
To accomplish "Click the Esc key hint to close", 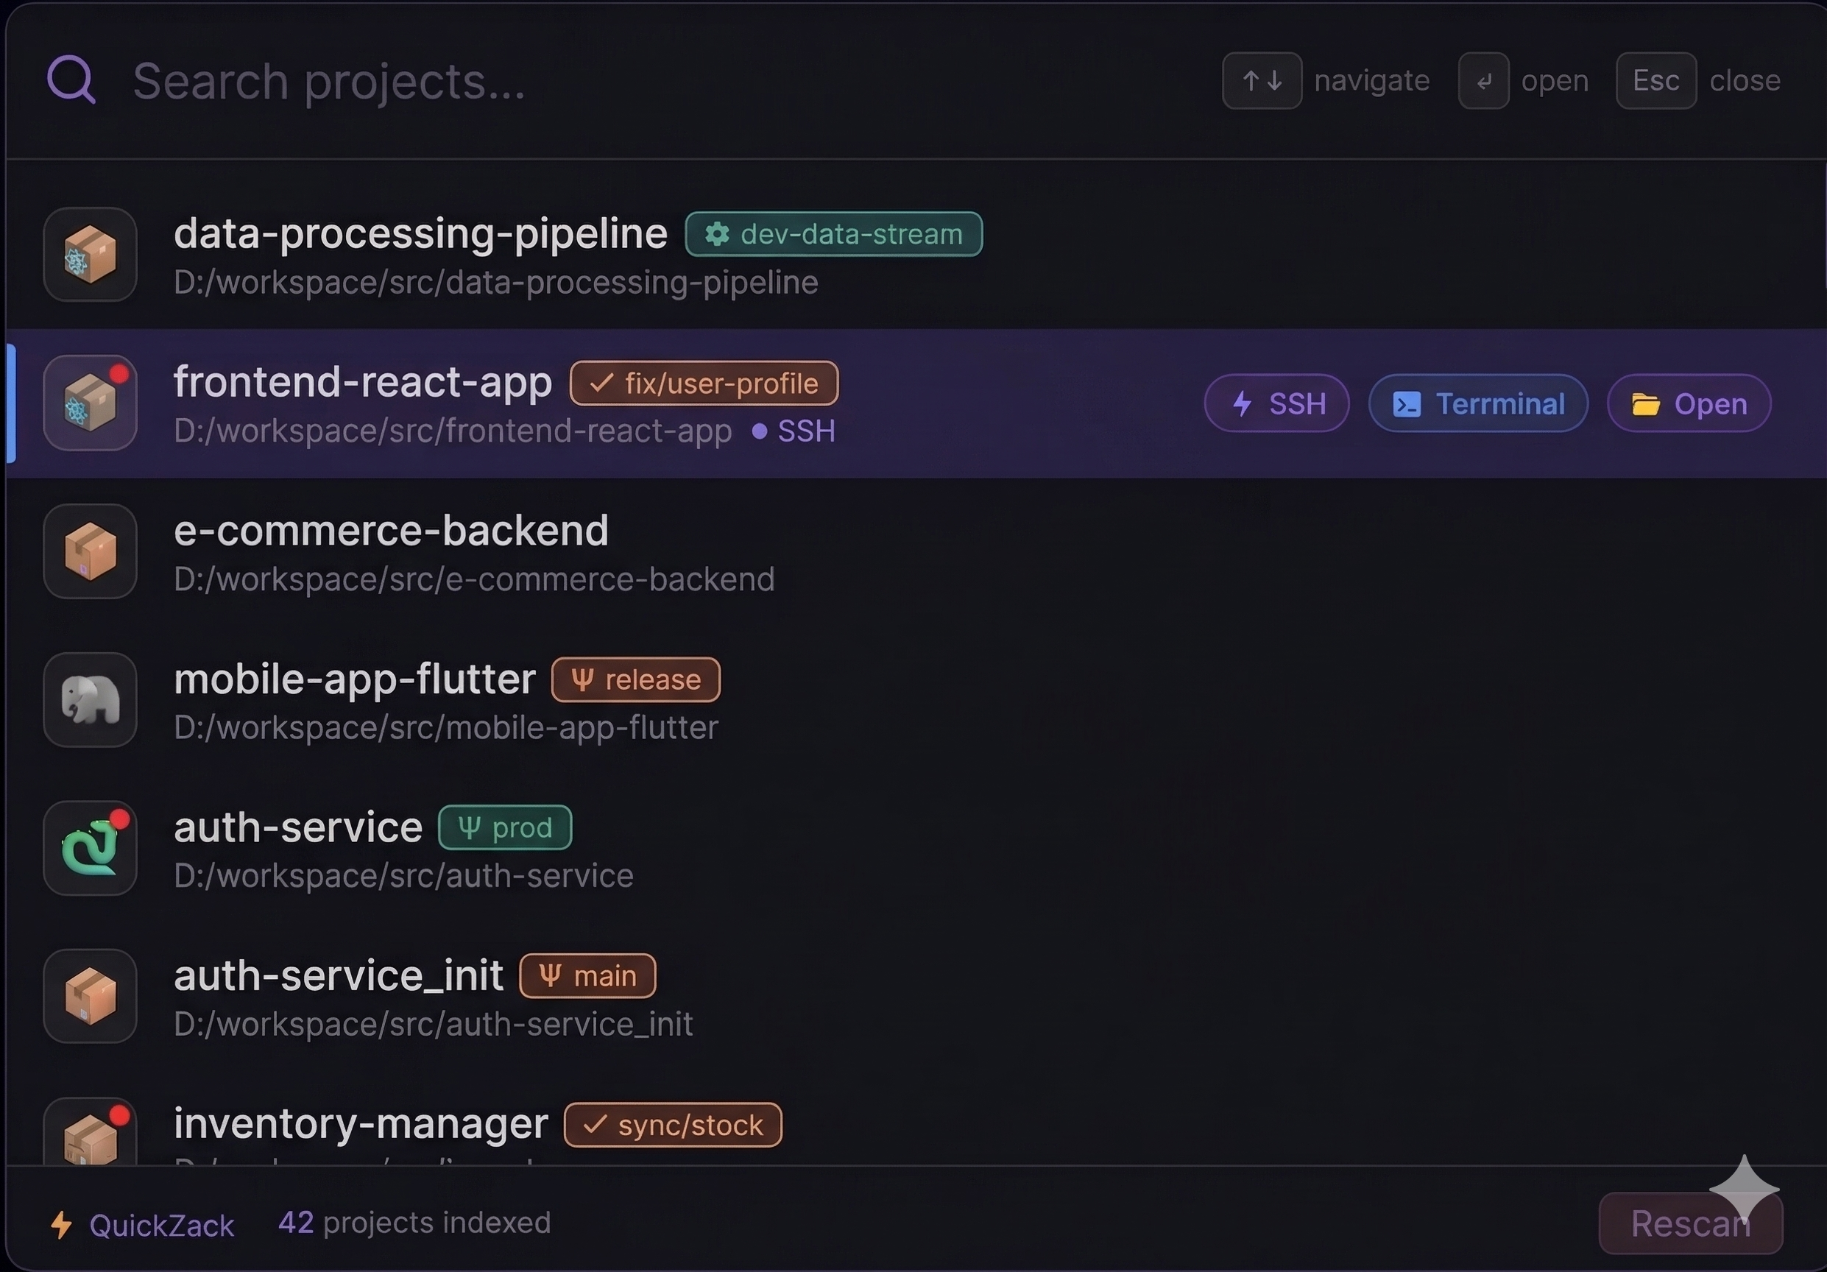I will click(x=1656, y=80).
